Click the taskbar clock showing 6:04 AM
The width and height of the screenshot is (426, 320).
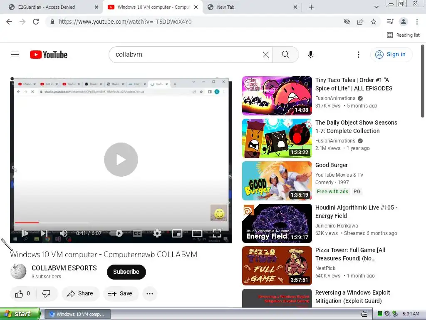411,314
